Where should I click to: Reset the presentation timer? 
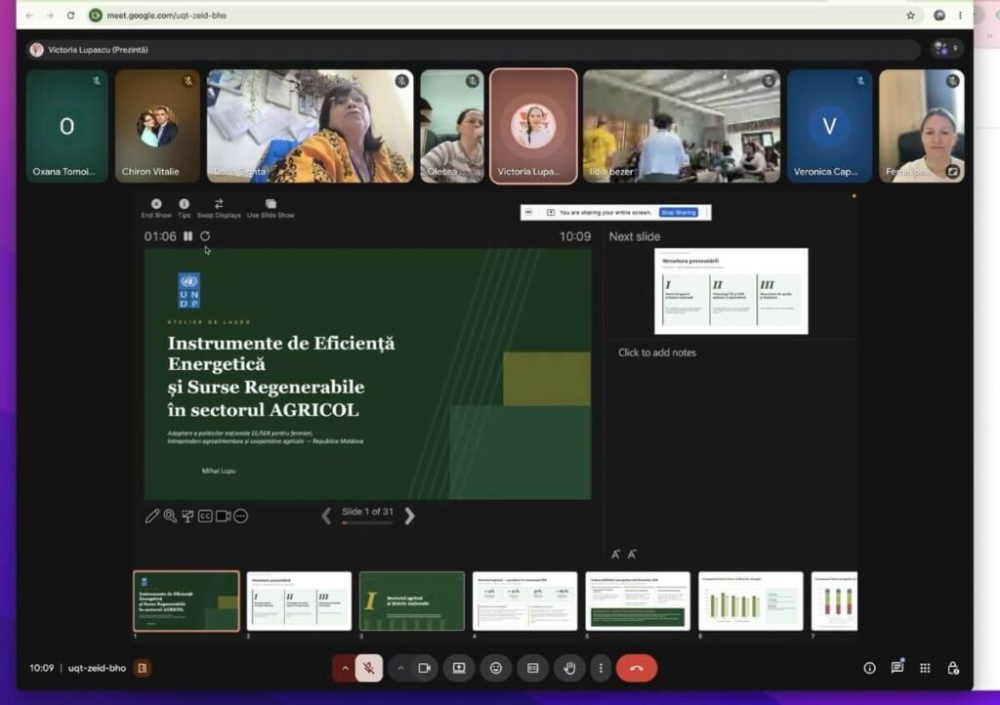coord(205,236)
